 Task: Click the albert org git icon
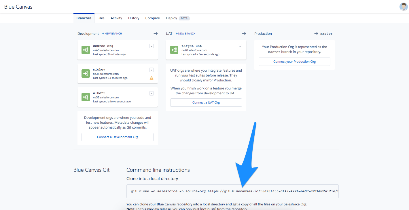[x=86, y=97]
